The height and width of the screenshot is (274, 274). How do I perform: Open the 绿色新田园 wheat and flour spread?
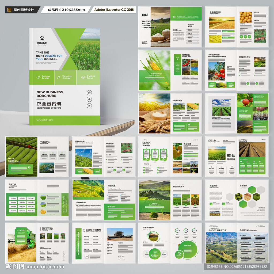(170, 113)
